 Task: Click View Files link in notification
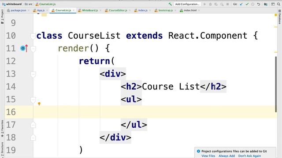[x=208, y=156]
